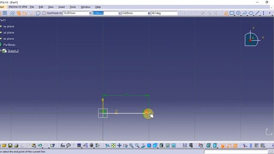Select yz plane in tree
274x154 pixels.
pos(9,33)
